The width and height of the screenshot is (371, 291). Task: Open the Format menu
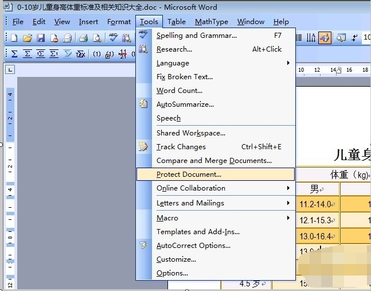tap(119, 22)
